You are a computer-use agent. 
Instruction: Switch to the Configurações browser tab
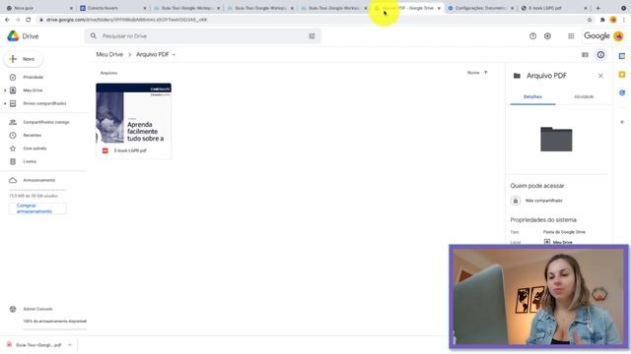coord(481,8)
